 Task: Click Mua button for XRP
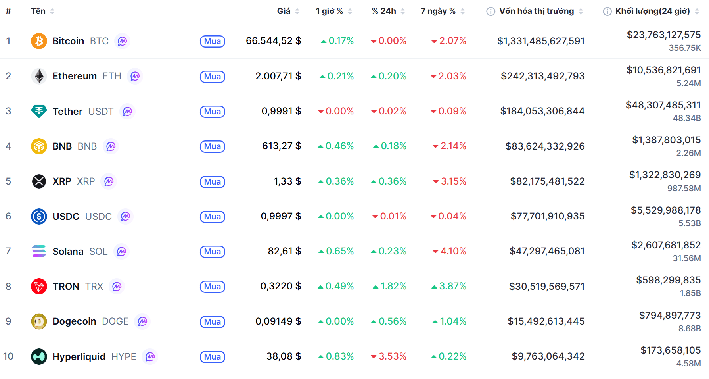[x=213, y=182]
